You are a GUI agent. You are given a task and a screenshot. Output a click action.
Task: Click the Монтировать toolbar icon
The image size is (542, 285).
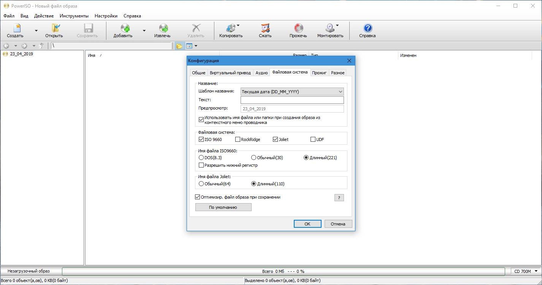click(330, 28)
